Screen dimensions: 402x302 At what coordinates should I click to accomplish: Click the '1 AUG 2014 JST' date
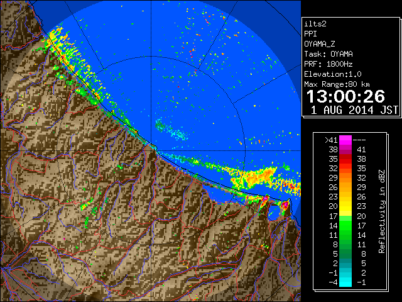354,110
